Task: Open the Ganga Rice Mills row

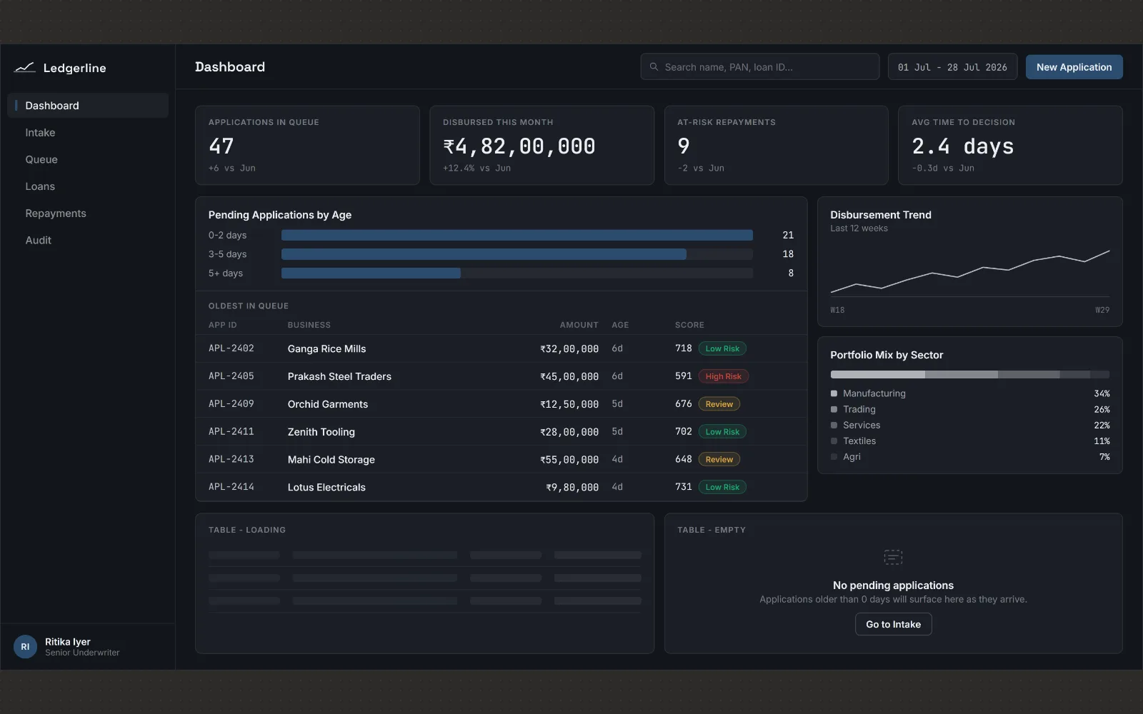Action: pos(501,348)
